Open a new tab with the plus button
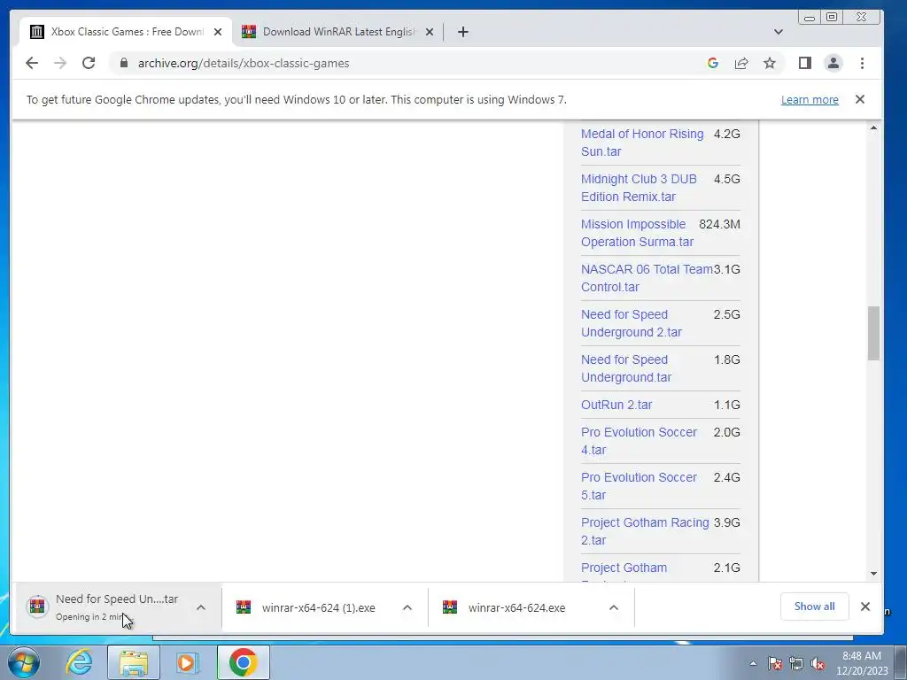The image size is (907, 680). (x=462, y=32)
